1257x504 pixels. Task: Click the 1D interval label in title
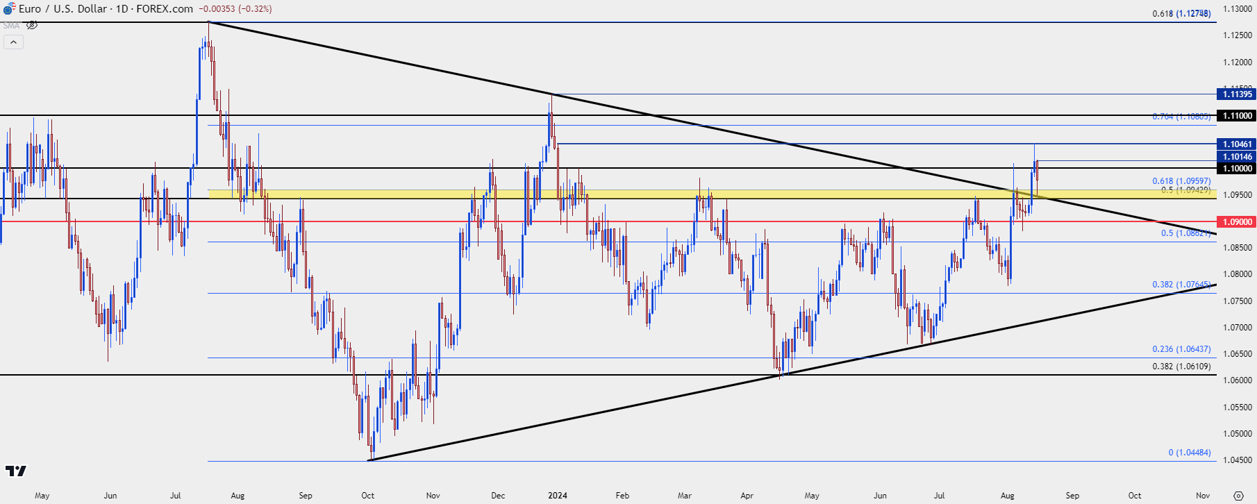click(x=122, y=9)
